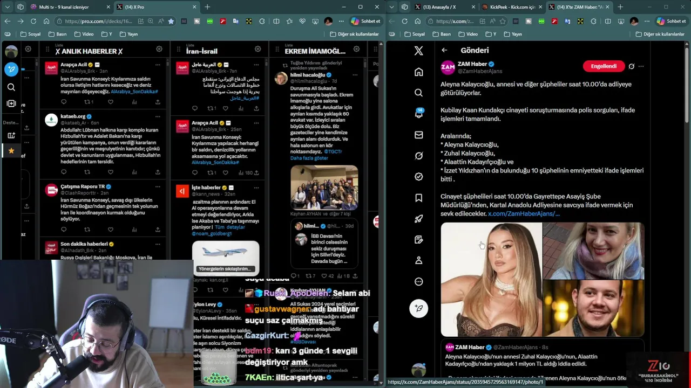
Task: Go back using arrow beside Gönderi
Action: point(444,50)
